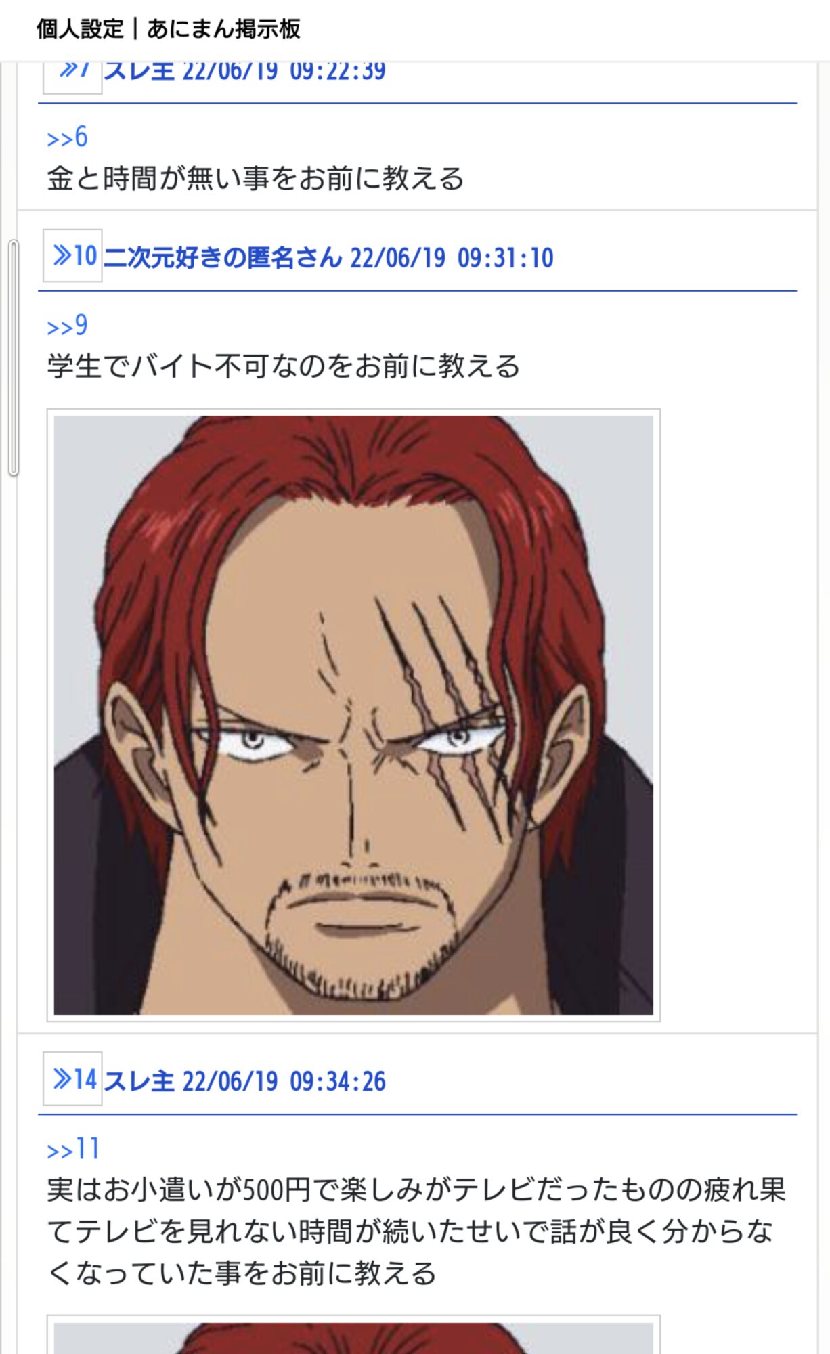Click poster name 二次元好きの匿名さん
The width and height of the screenshot is (830, 1354).
point(223,258)
